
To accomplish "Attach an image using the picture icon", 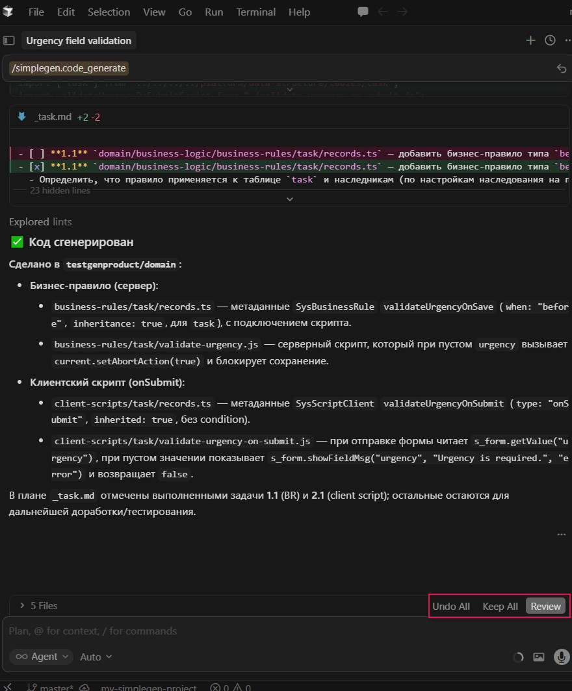I will pos(538,657).
